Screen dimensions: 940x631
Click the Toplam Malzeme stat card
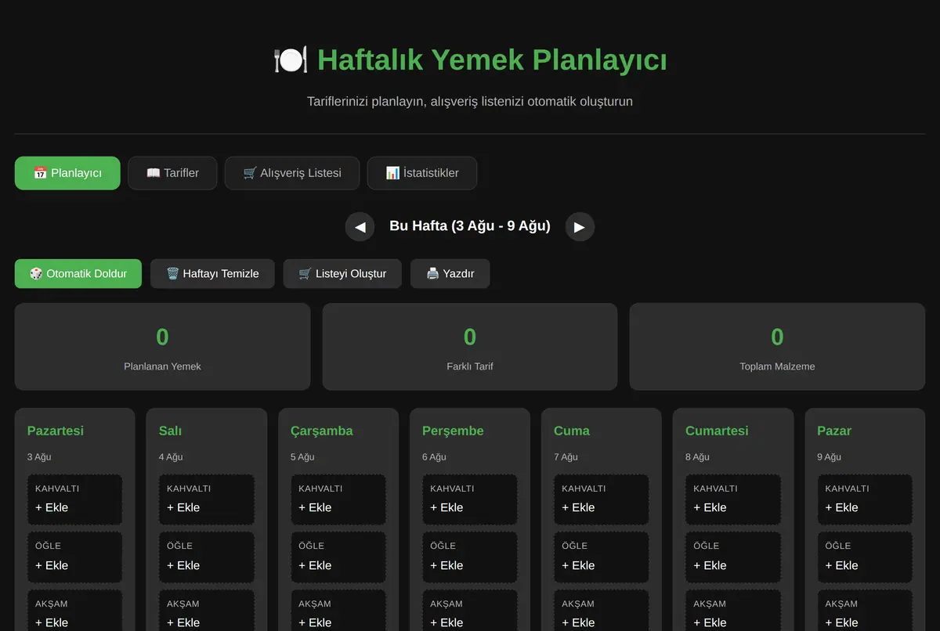pyautogui.click(x=777, y=347)
